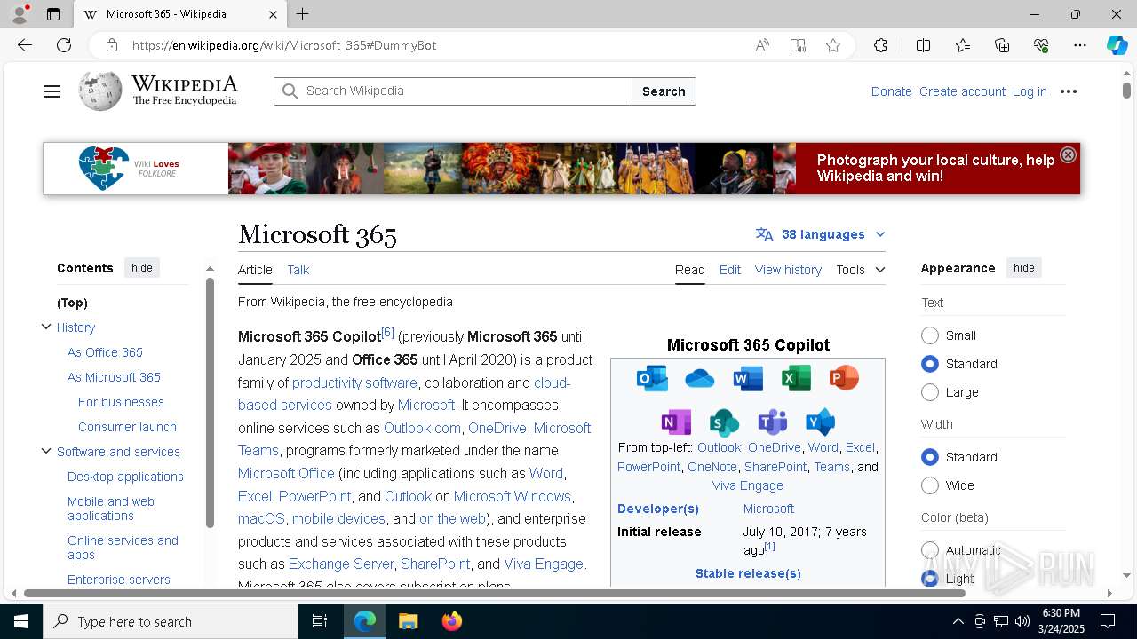Open Immersive Reader icon in address bar
Image resolution: width=1137 pixels, height=639 pixels.
(798, 45)
